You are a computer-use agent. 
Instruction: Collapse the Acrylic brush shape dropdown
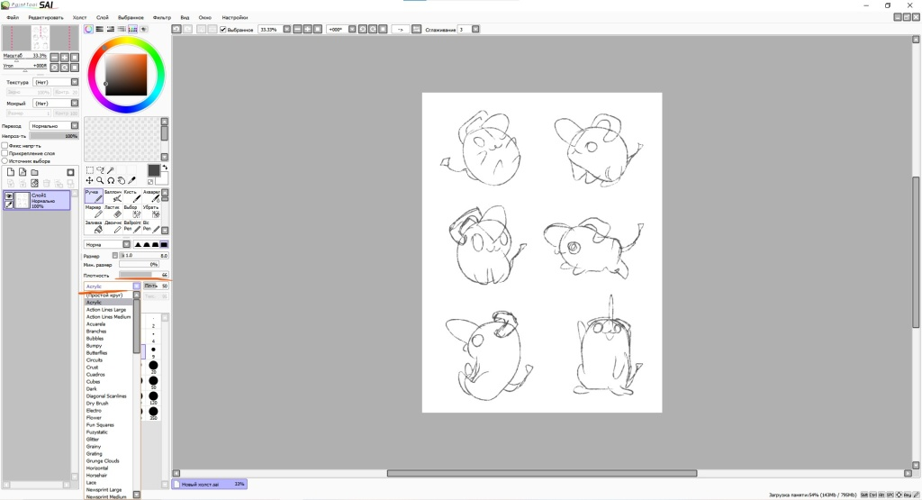coord(137,286)
